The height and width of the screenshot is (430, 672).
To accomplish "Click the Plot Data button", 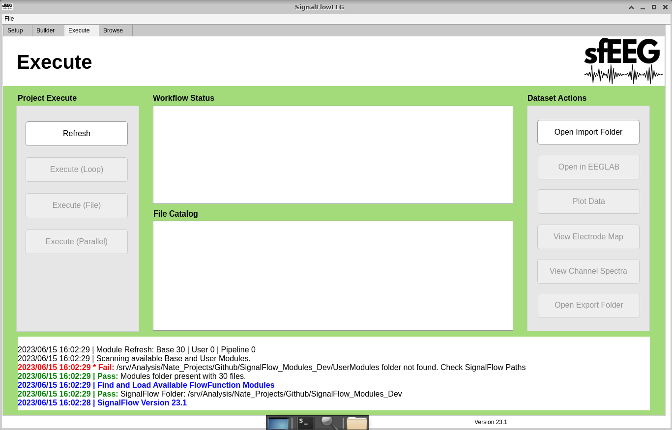I will tap(588, 201).
